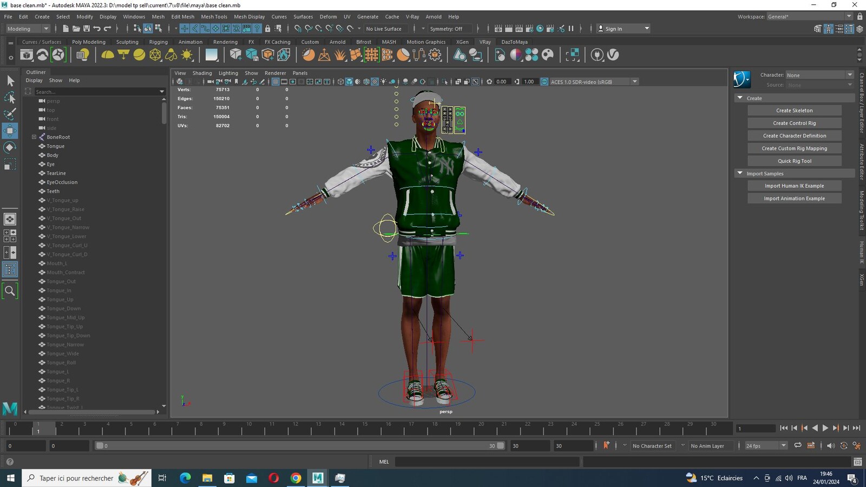Collapse the Import Samples section
Image resolution: width=866 pixels, height=487 pixels.
point(740,173)
